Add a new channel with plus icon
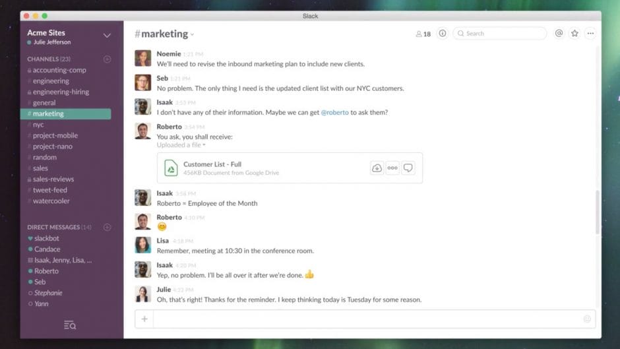Screen dimensions: 620x349 (107, 59)
